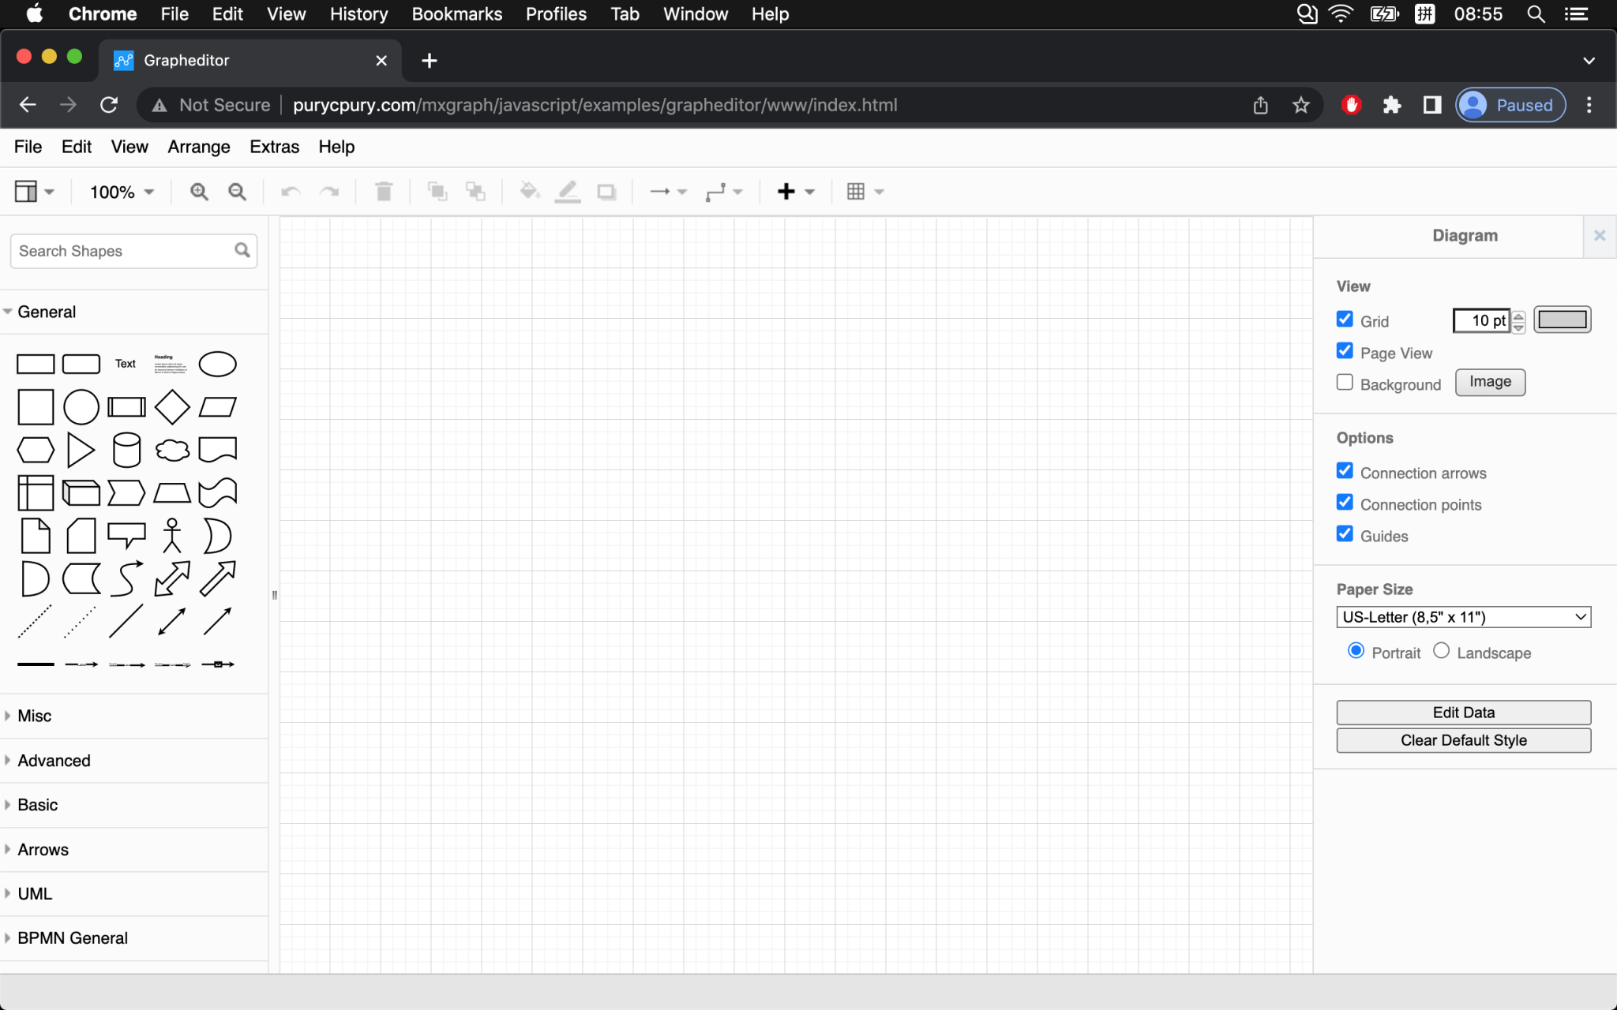Open the Arrange menu
This screenshot has width=1617, height=1010.
pos(198,147)
